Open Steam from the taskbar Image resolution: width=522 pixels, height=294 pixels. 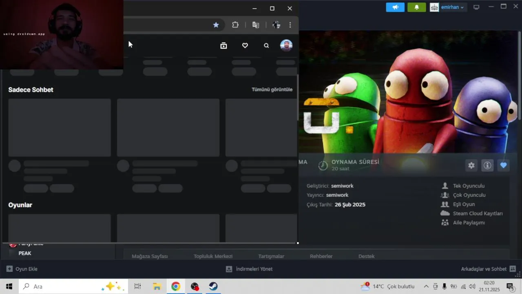click(x=213, y=286)
